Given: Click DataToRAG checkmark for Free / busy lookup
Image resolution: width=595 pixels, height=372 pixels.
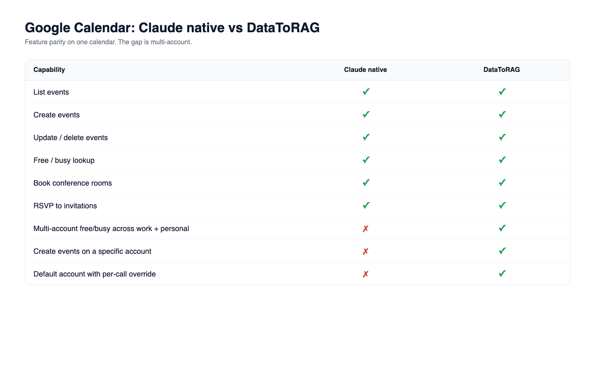Looking at the screenshot, I should [x=502, y=160].
